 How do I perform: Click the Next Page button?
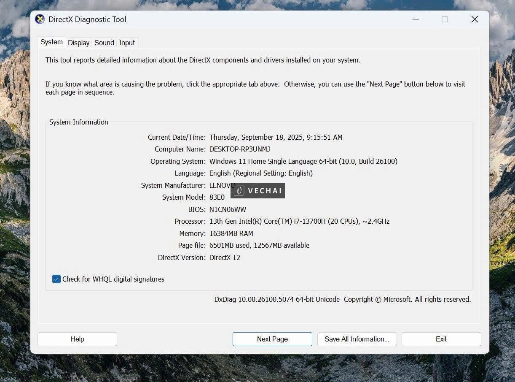272,339
